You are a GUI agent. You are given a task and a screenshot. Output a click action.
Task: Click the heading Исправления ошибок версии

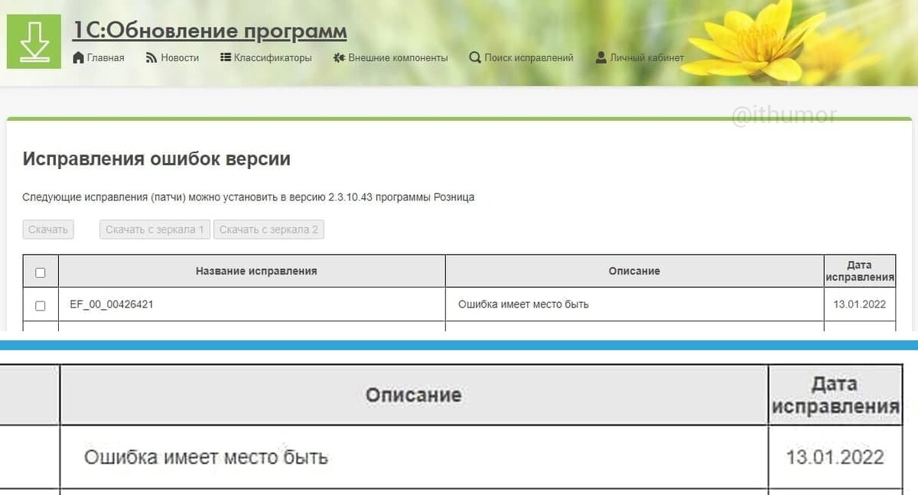pos(157,159)
